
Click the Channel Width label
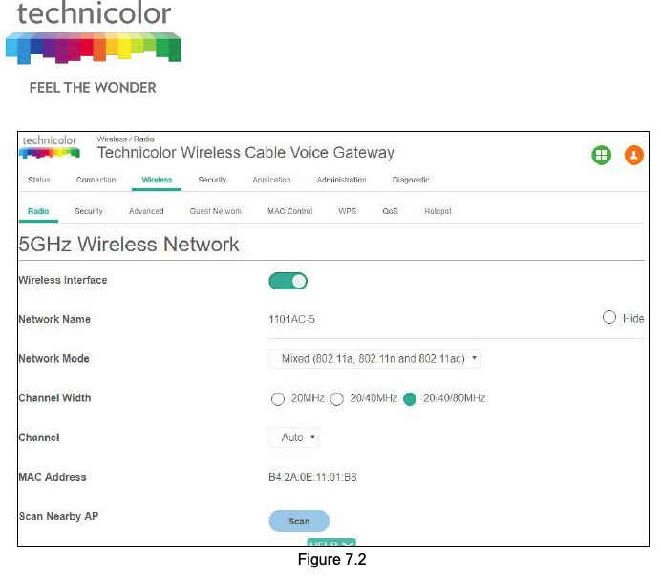pyautogui.click(x=54, y=398)
